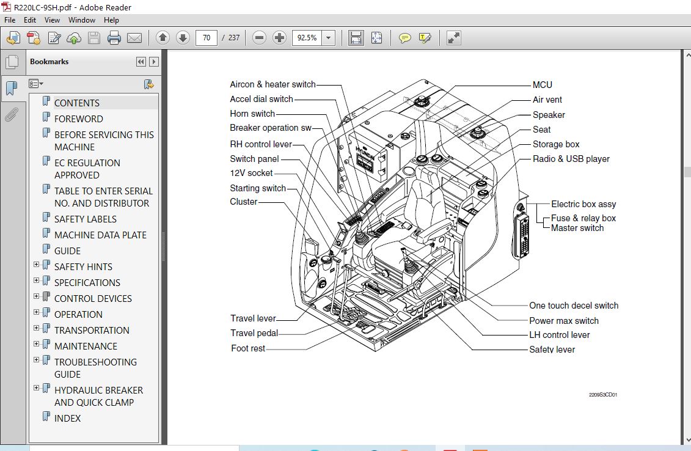
Task: Open the SPECIFICATIONS bookmark
Action: [87, 282]
